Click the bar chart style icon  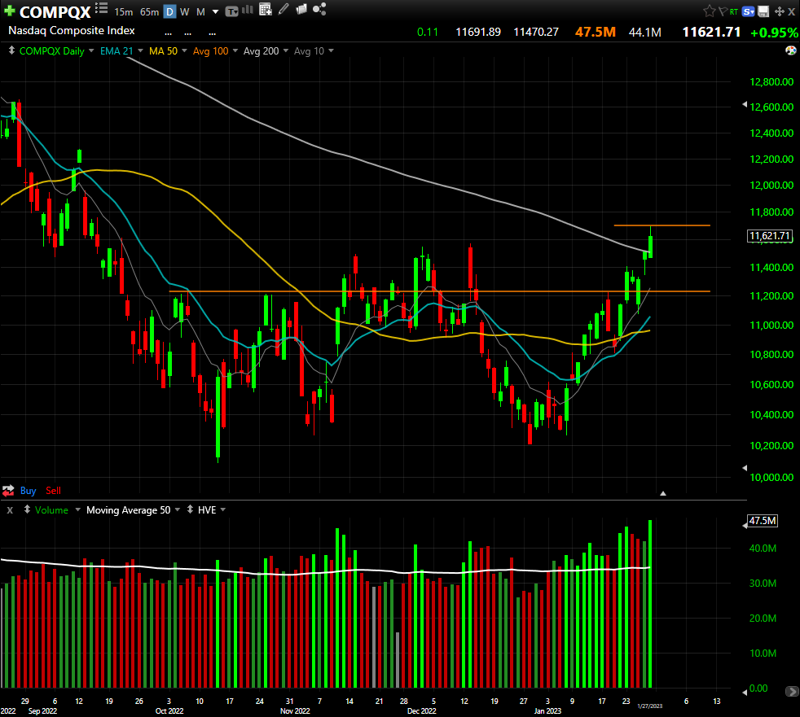click(x=248, y=10)
